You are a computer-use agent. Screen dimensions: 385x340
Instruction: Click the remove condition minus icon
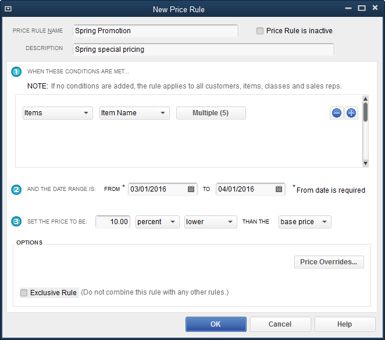[337, 113]
